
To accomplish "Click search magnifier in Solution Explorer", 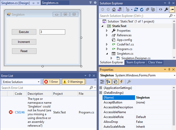I will [x=171, y=16].
